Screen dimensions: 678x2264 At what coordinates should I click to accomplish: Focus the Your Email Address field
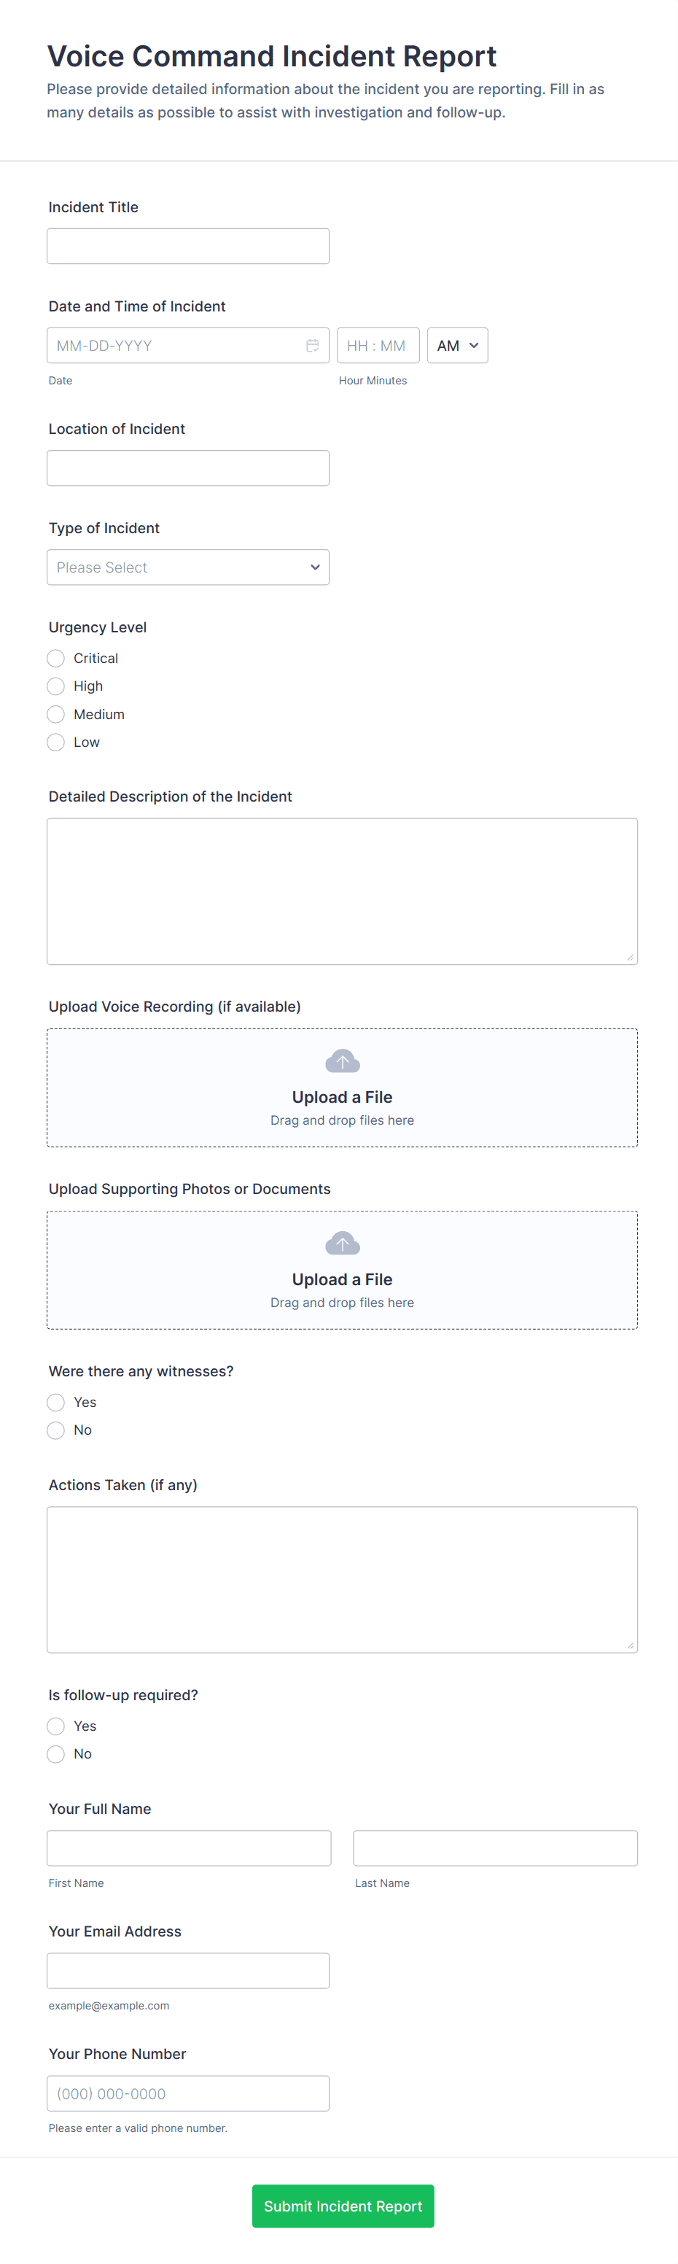(188, 1969)
